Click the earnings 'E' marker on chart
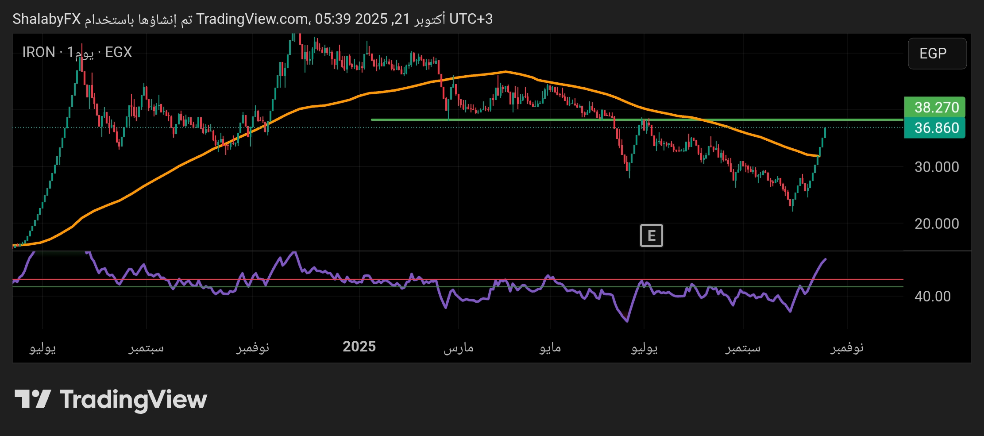The image size is (984, 436). 651,235
